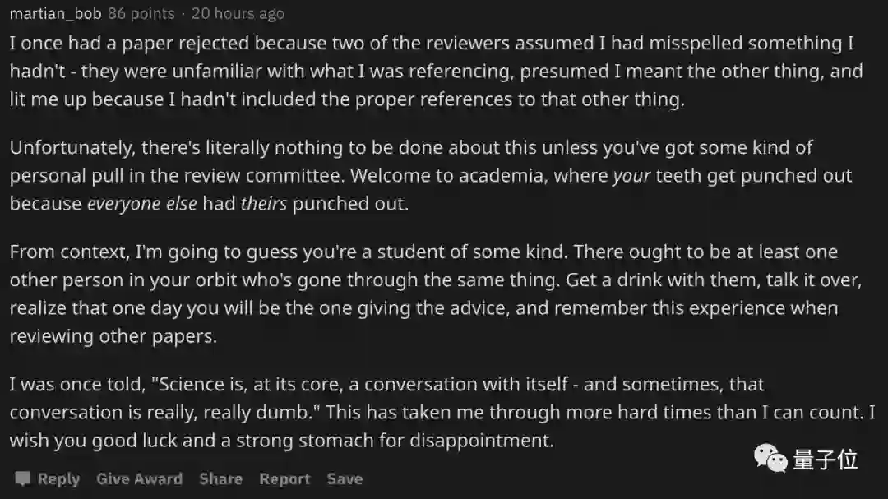The width and height of the screenshot is (888, 499).
Task: Click the italicized word "theirs"
Action: click(263, 203)
